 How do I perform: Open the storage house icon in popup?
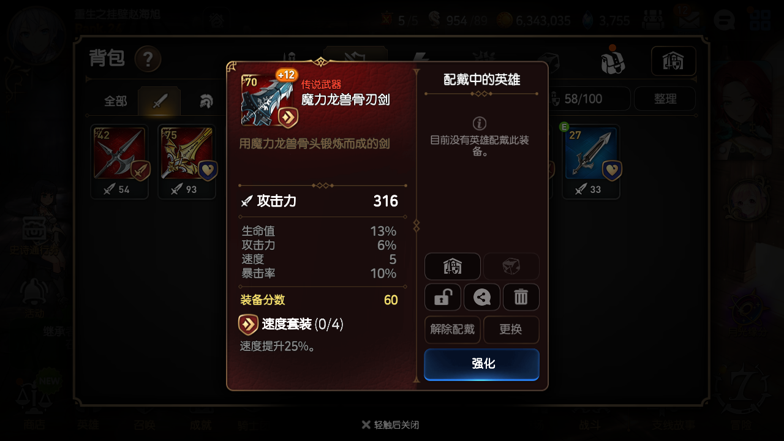(453, 266)
